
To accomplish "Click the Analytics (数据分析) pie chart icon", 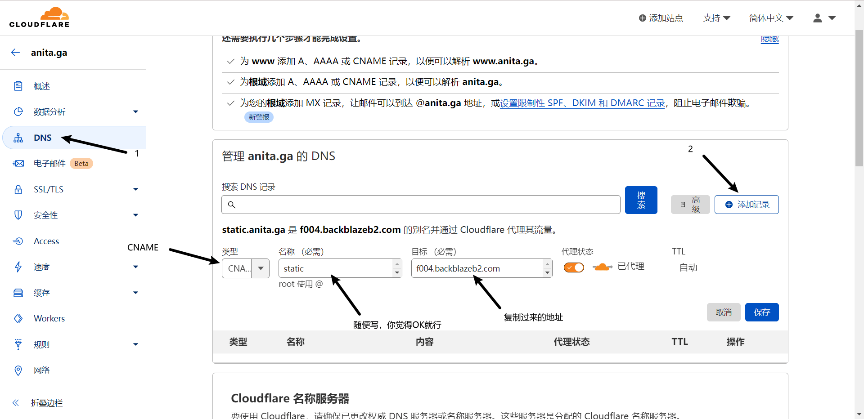I will [x=18, y=111].
